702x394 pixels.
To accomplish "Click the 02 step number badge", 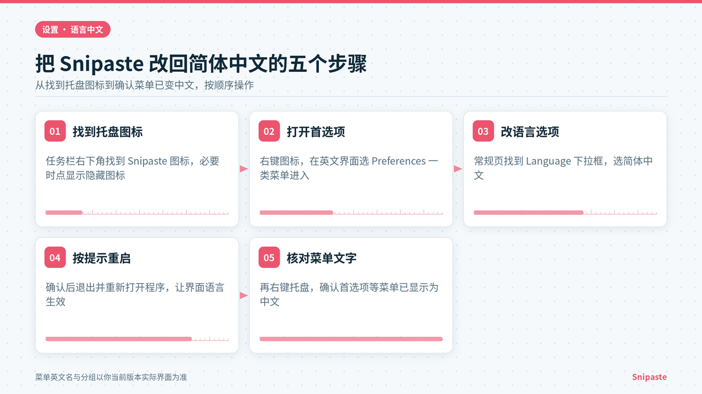I will 269,131.
